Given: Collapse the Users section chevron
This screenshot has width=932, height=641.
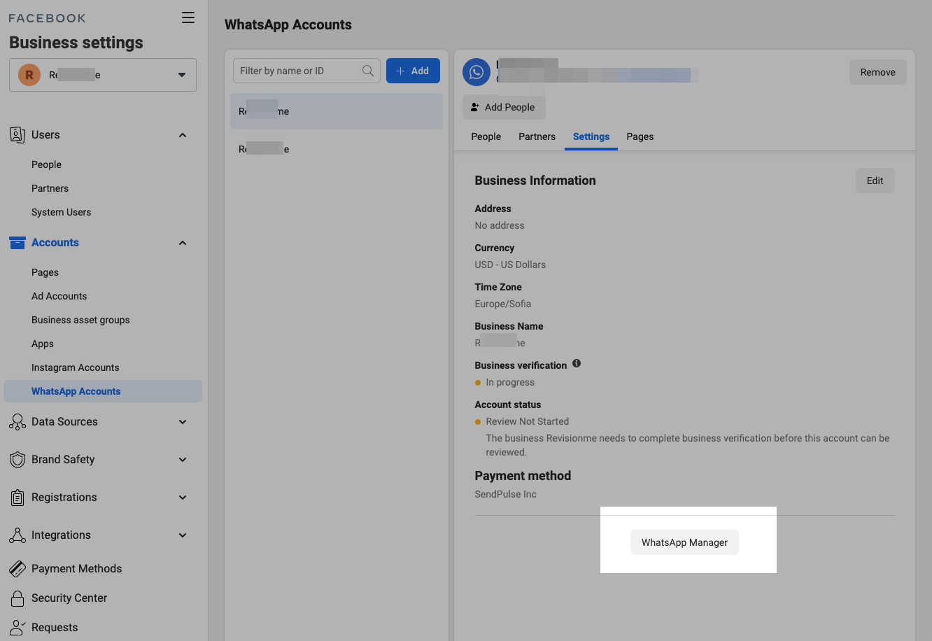Looking at the screenshot, I should [183, 135].
